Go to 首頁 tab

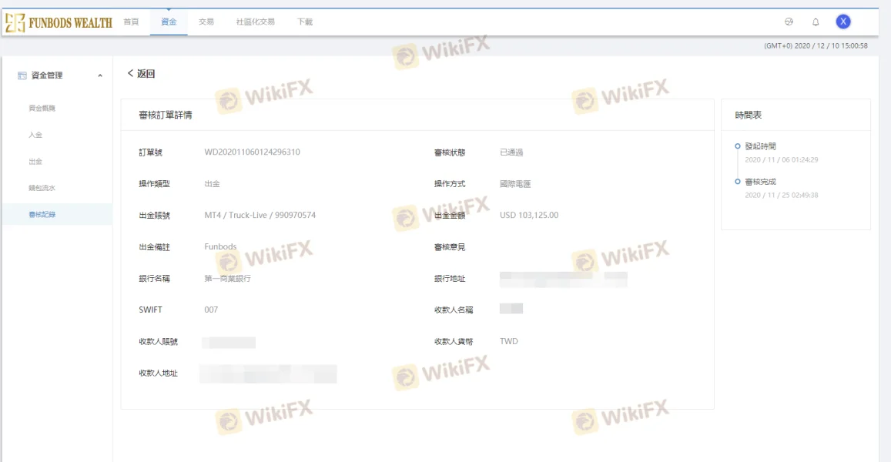coord(131,22)
